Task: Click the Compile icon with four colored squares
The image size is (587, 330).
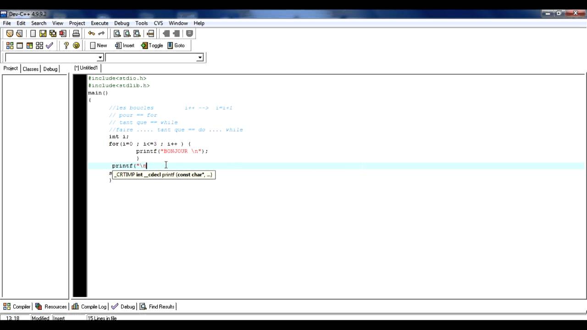Action: point(10,45)
